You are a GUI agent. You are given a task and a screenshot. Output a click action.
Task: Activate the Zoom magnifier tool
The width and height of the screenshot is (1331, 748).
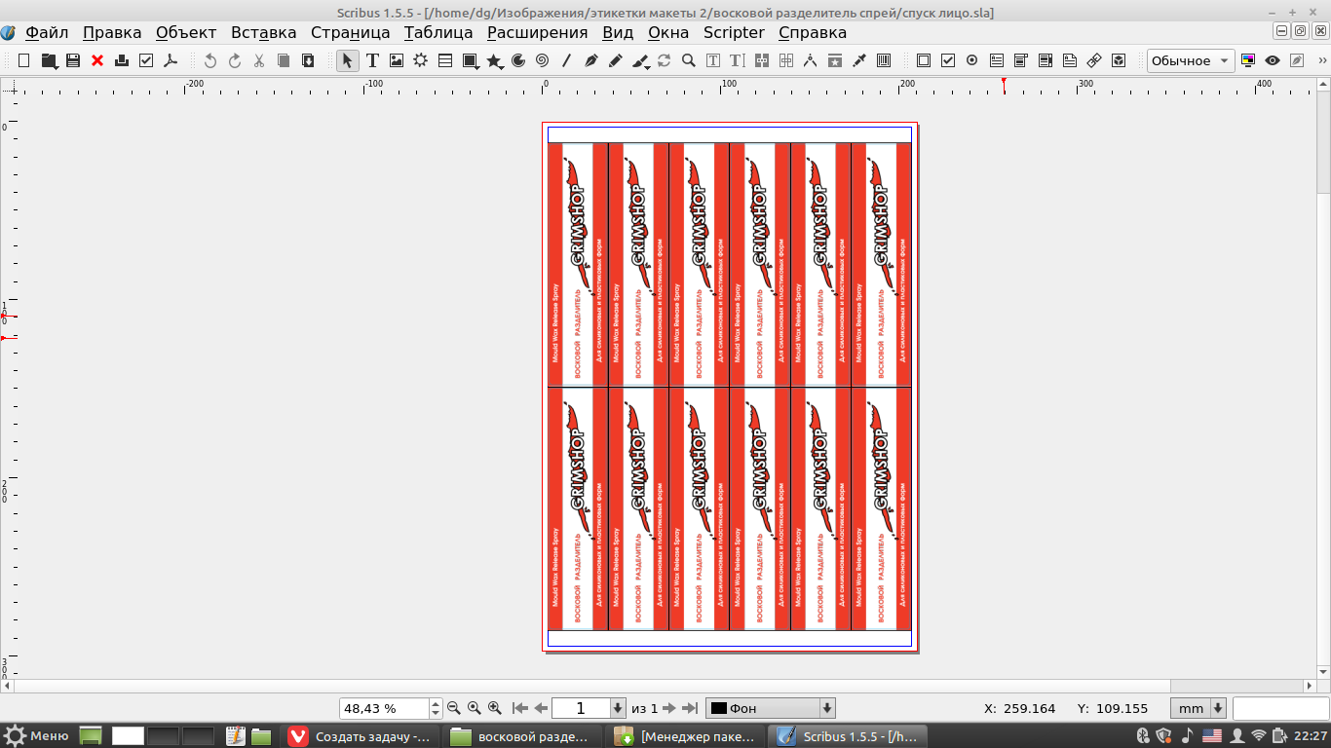(689, 60)
